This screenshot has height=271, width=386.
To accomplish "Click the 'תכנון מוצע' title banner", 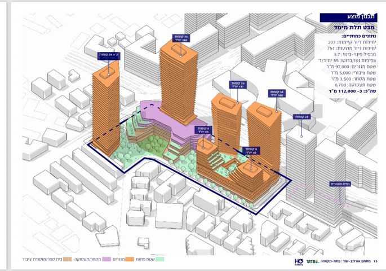I will point(349,18).
